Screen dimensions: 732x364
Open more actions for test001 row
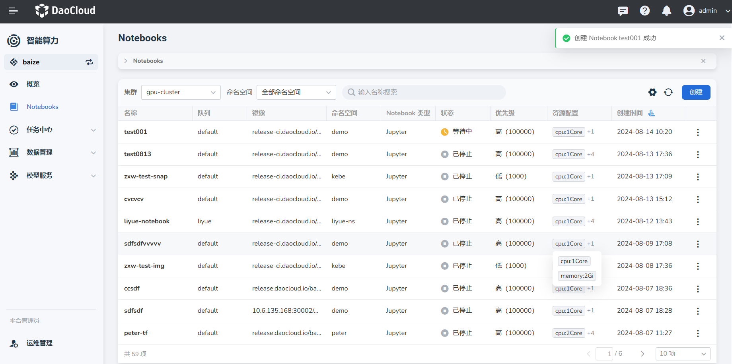pyautogui.click(x=697, y=132)
